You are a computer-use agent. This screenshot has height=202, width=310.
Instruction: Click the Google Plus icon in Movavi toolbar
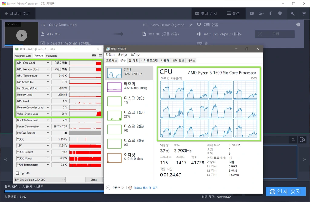(261, 13)
